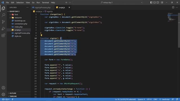The height and width of the screenshot is (101, 180).
Task: Open Help menu
Action: [53, 3]
